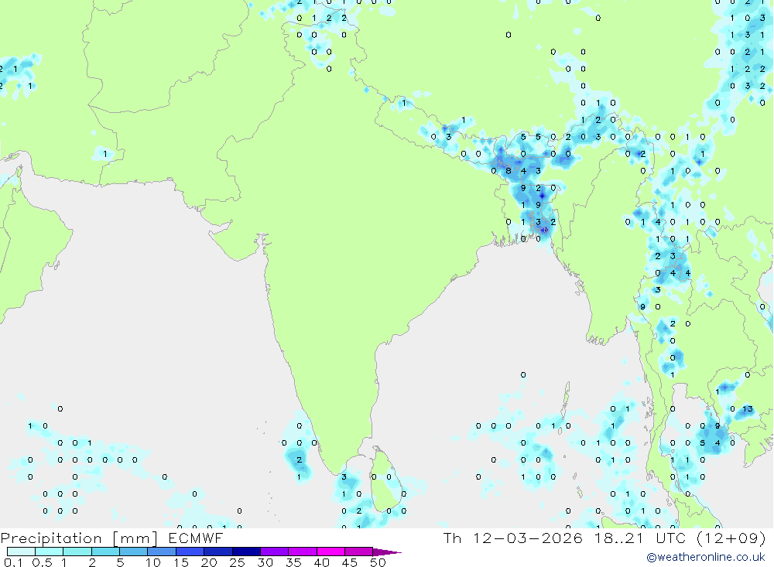This screenshot has height=567, width=774.
Task: Click the 'ECMWF' model label
Action: (196, 538)
